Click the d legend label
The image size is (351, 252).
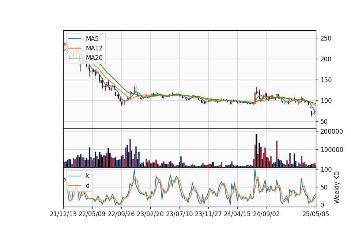coord(88,186)
